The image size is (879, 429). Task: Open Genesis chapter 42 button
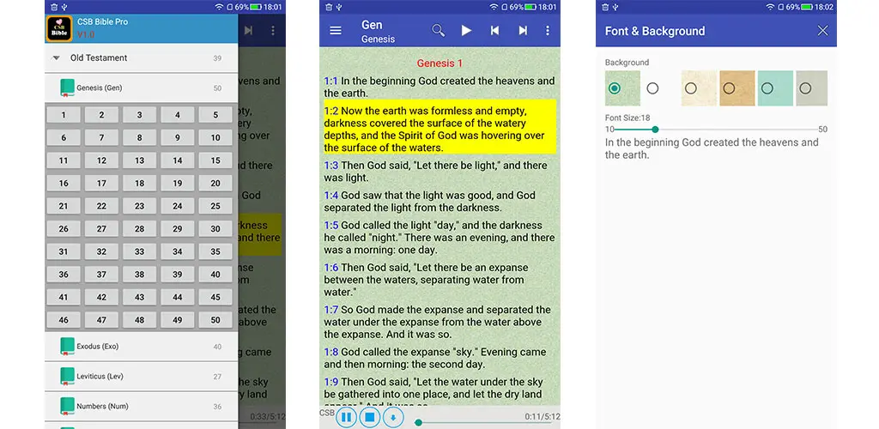coord(101,298)
